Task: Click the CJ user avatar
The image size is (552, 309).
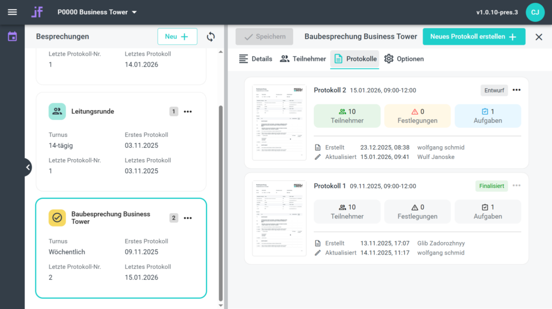Action: 535,12
